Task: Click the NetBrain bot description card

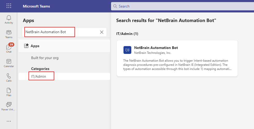Action: [x=177, y=65]
